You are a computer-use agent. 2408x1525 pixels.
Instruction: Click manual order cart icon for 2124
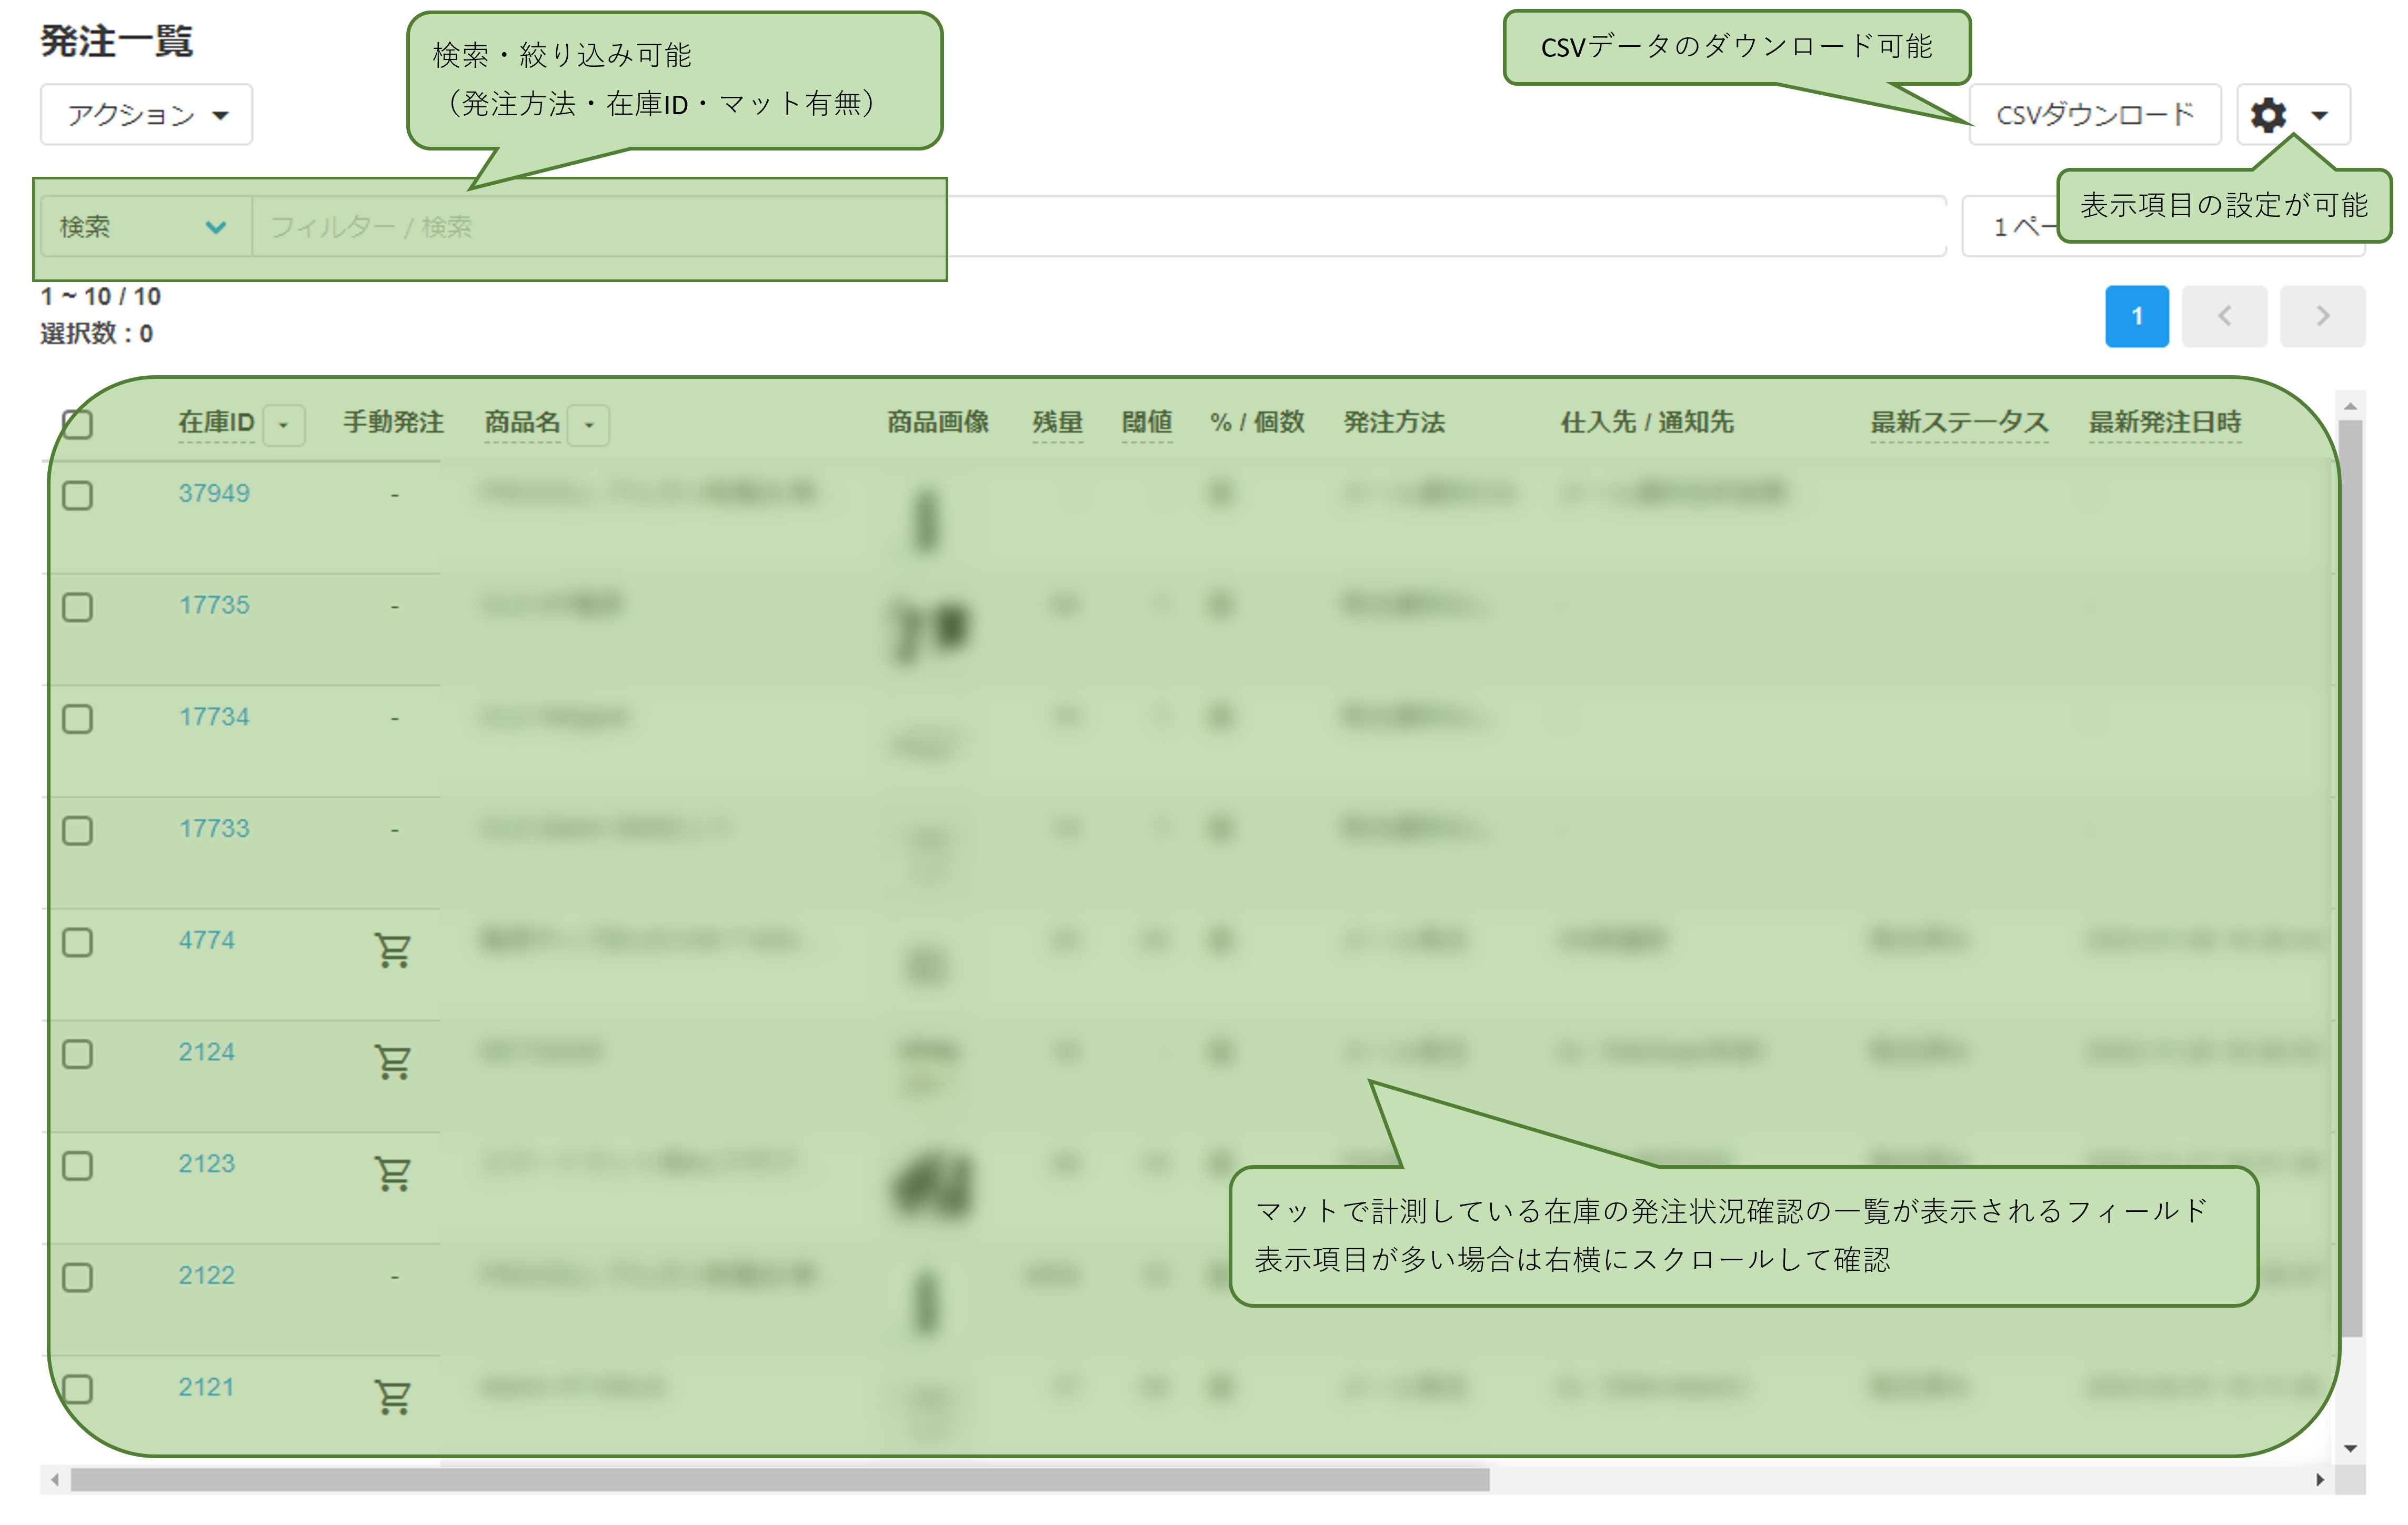tap(393, 1062)
